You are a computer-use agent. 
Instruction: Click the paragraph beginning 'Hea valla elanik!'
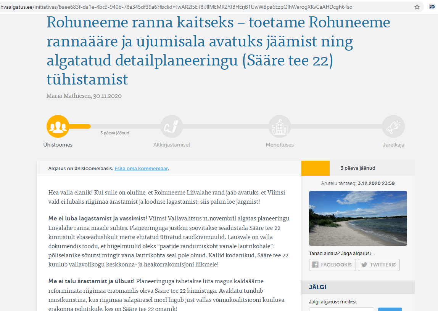point(167,197)
